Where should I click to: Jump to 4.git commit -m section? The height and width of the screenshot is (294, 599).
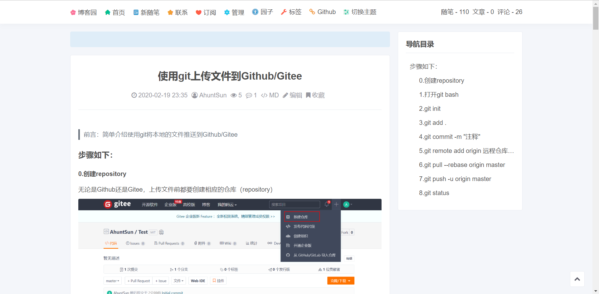pyautogui.click(x=450, y=137)
